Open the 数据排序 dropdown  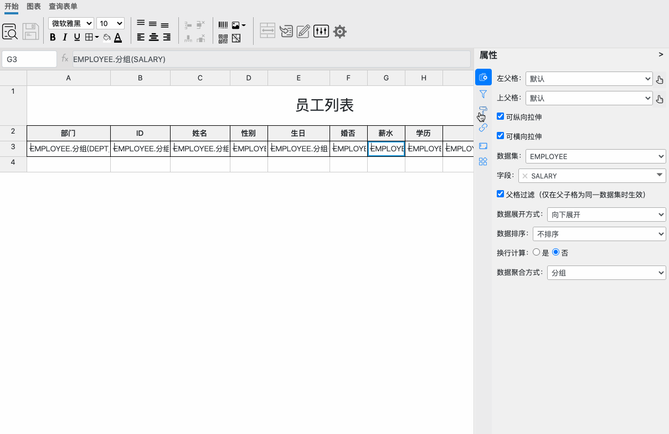pyautogui.click(x=599, y=234)
